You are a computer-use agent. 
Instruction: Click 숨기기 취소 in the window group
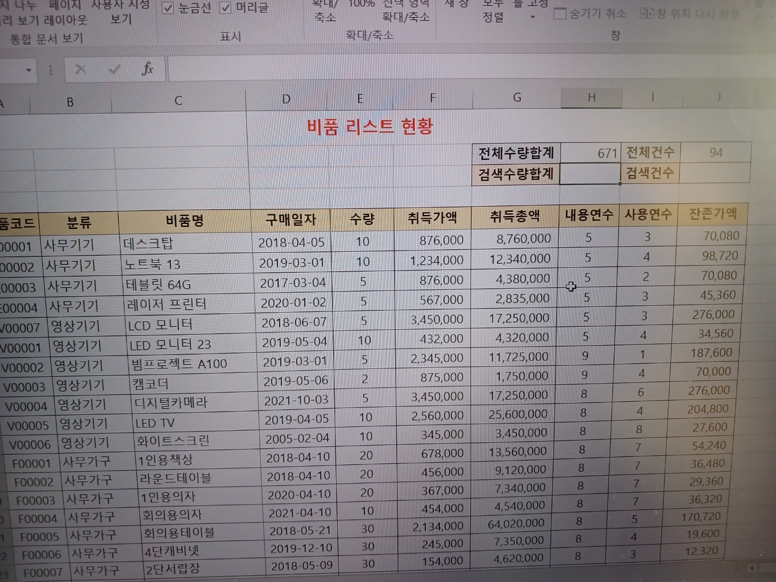(590, 13)
